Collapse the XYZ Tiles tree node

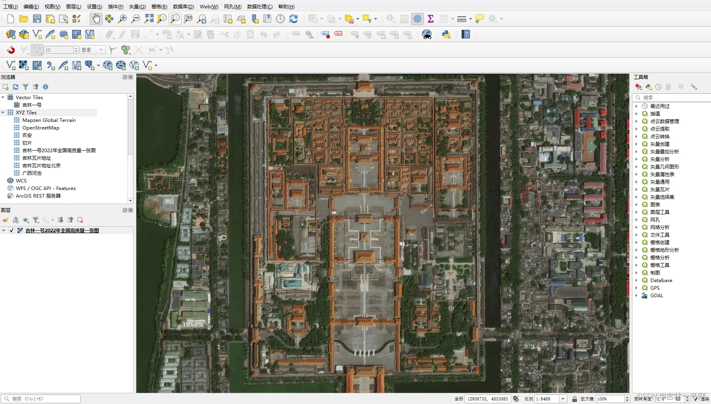point(3,113)
